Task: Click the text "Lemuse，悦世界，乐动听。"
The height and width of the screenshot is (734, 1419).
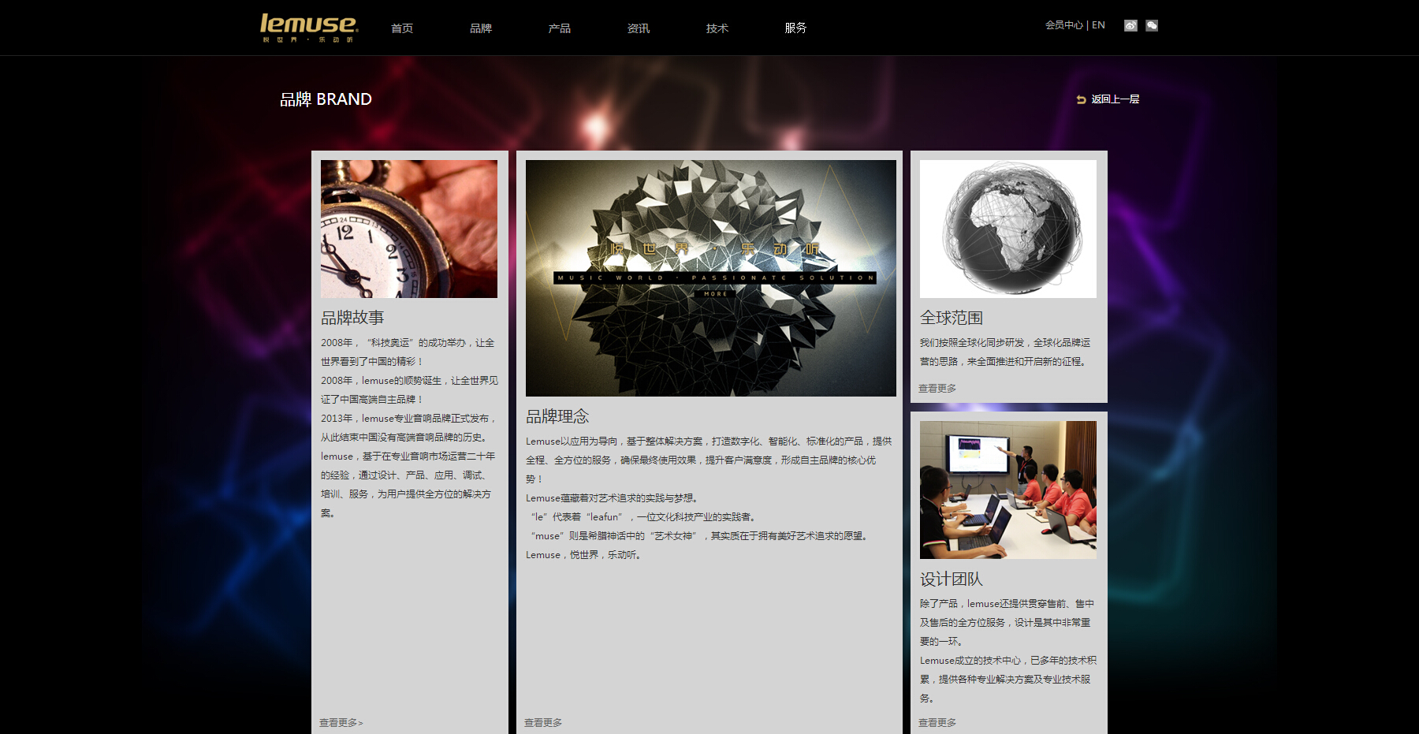Action: click(x=585, y=555)
